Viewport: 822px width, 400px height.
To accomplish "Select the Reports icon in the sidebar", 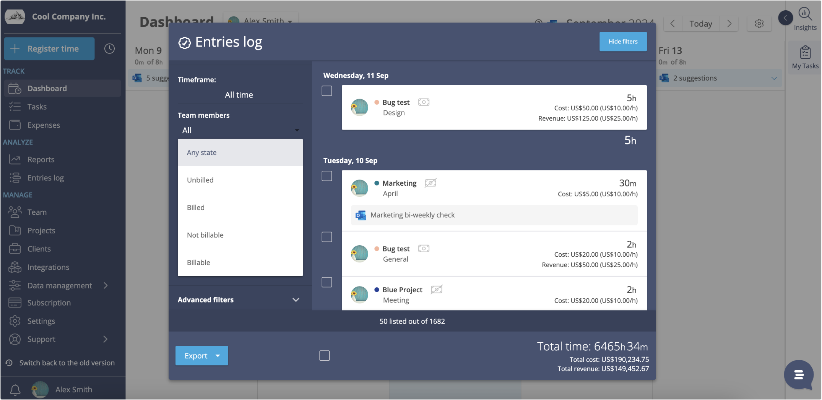I will click(15, 159).
